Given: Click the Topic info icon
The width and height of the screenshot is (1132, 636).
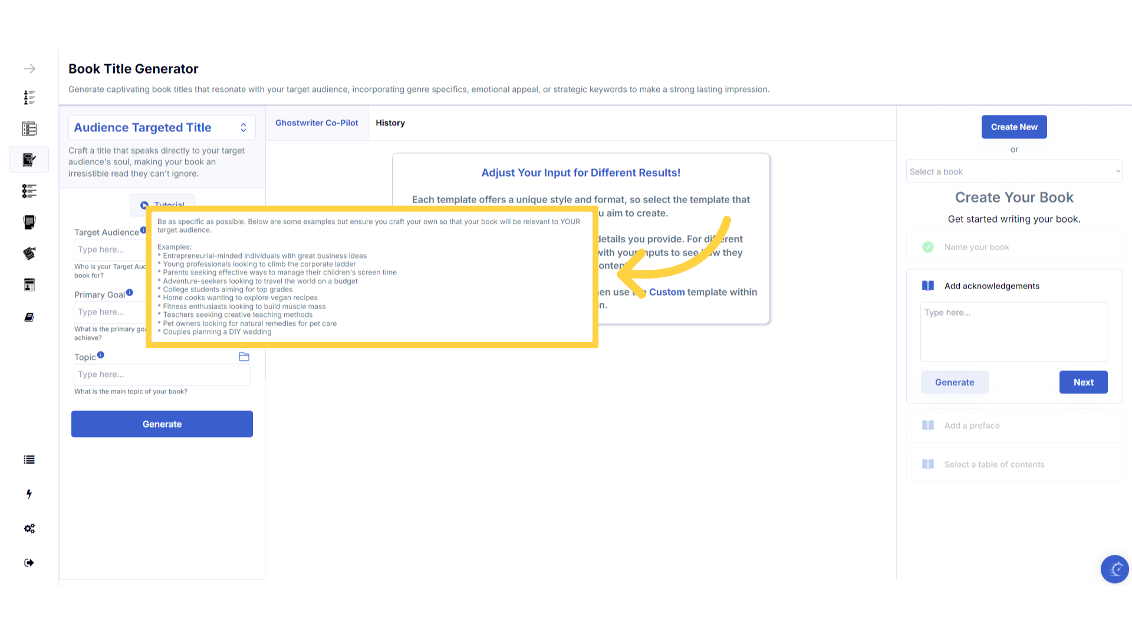Looking at the screenshot, I should pos(101,355).
